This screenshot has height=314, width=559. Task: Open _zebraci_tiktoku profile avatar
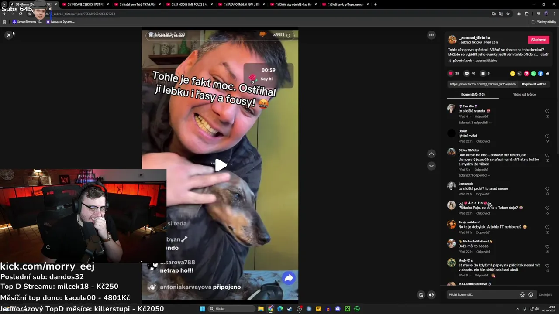tap(452, 40)
